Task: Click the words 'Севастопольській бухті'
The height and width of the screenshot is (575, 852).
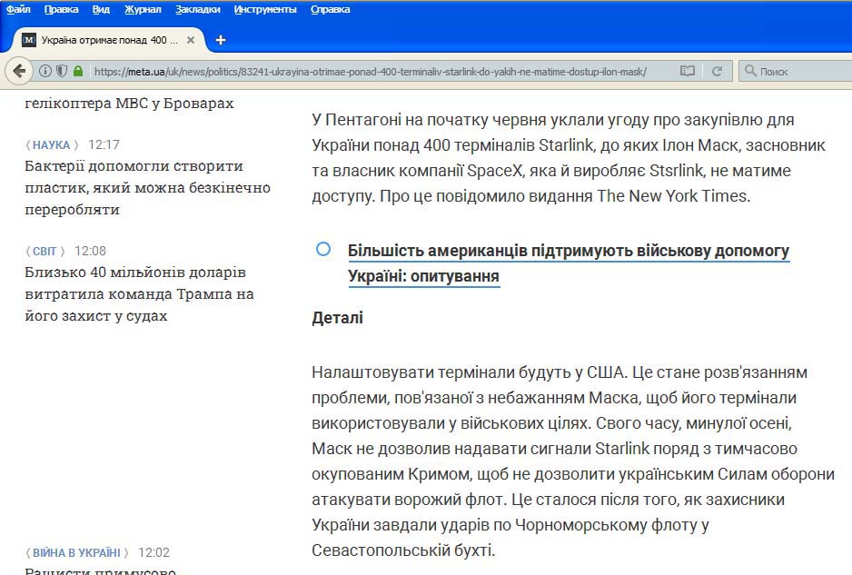Action: tap(401, 550)
